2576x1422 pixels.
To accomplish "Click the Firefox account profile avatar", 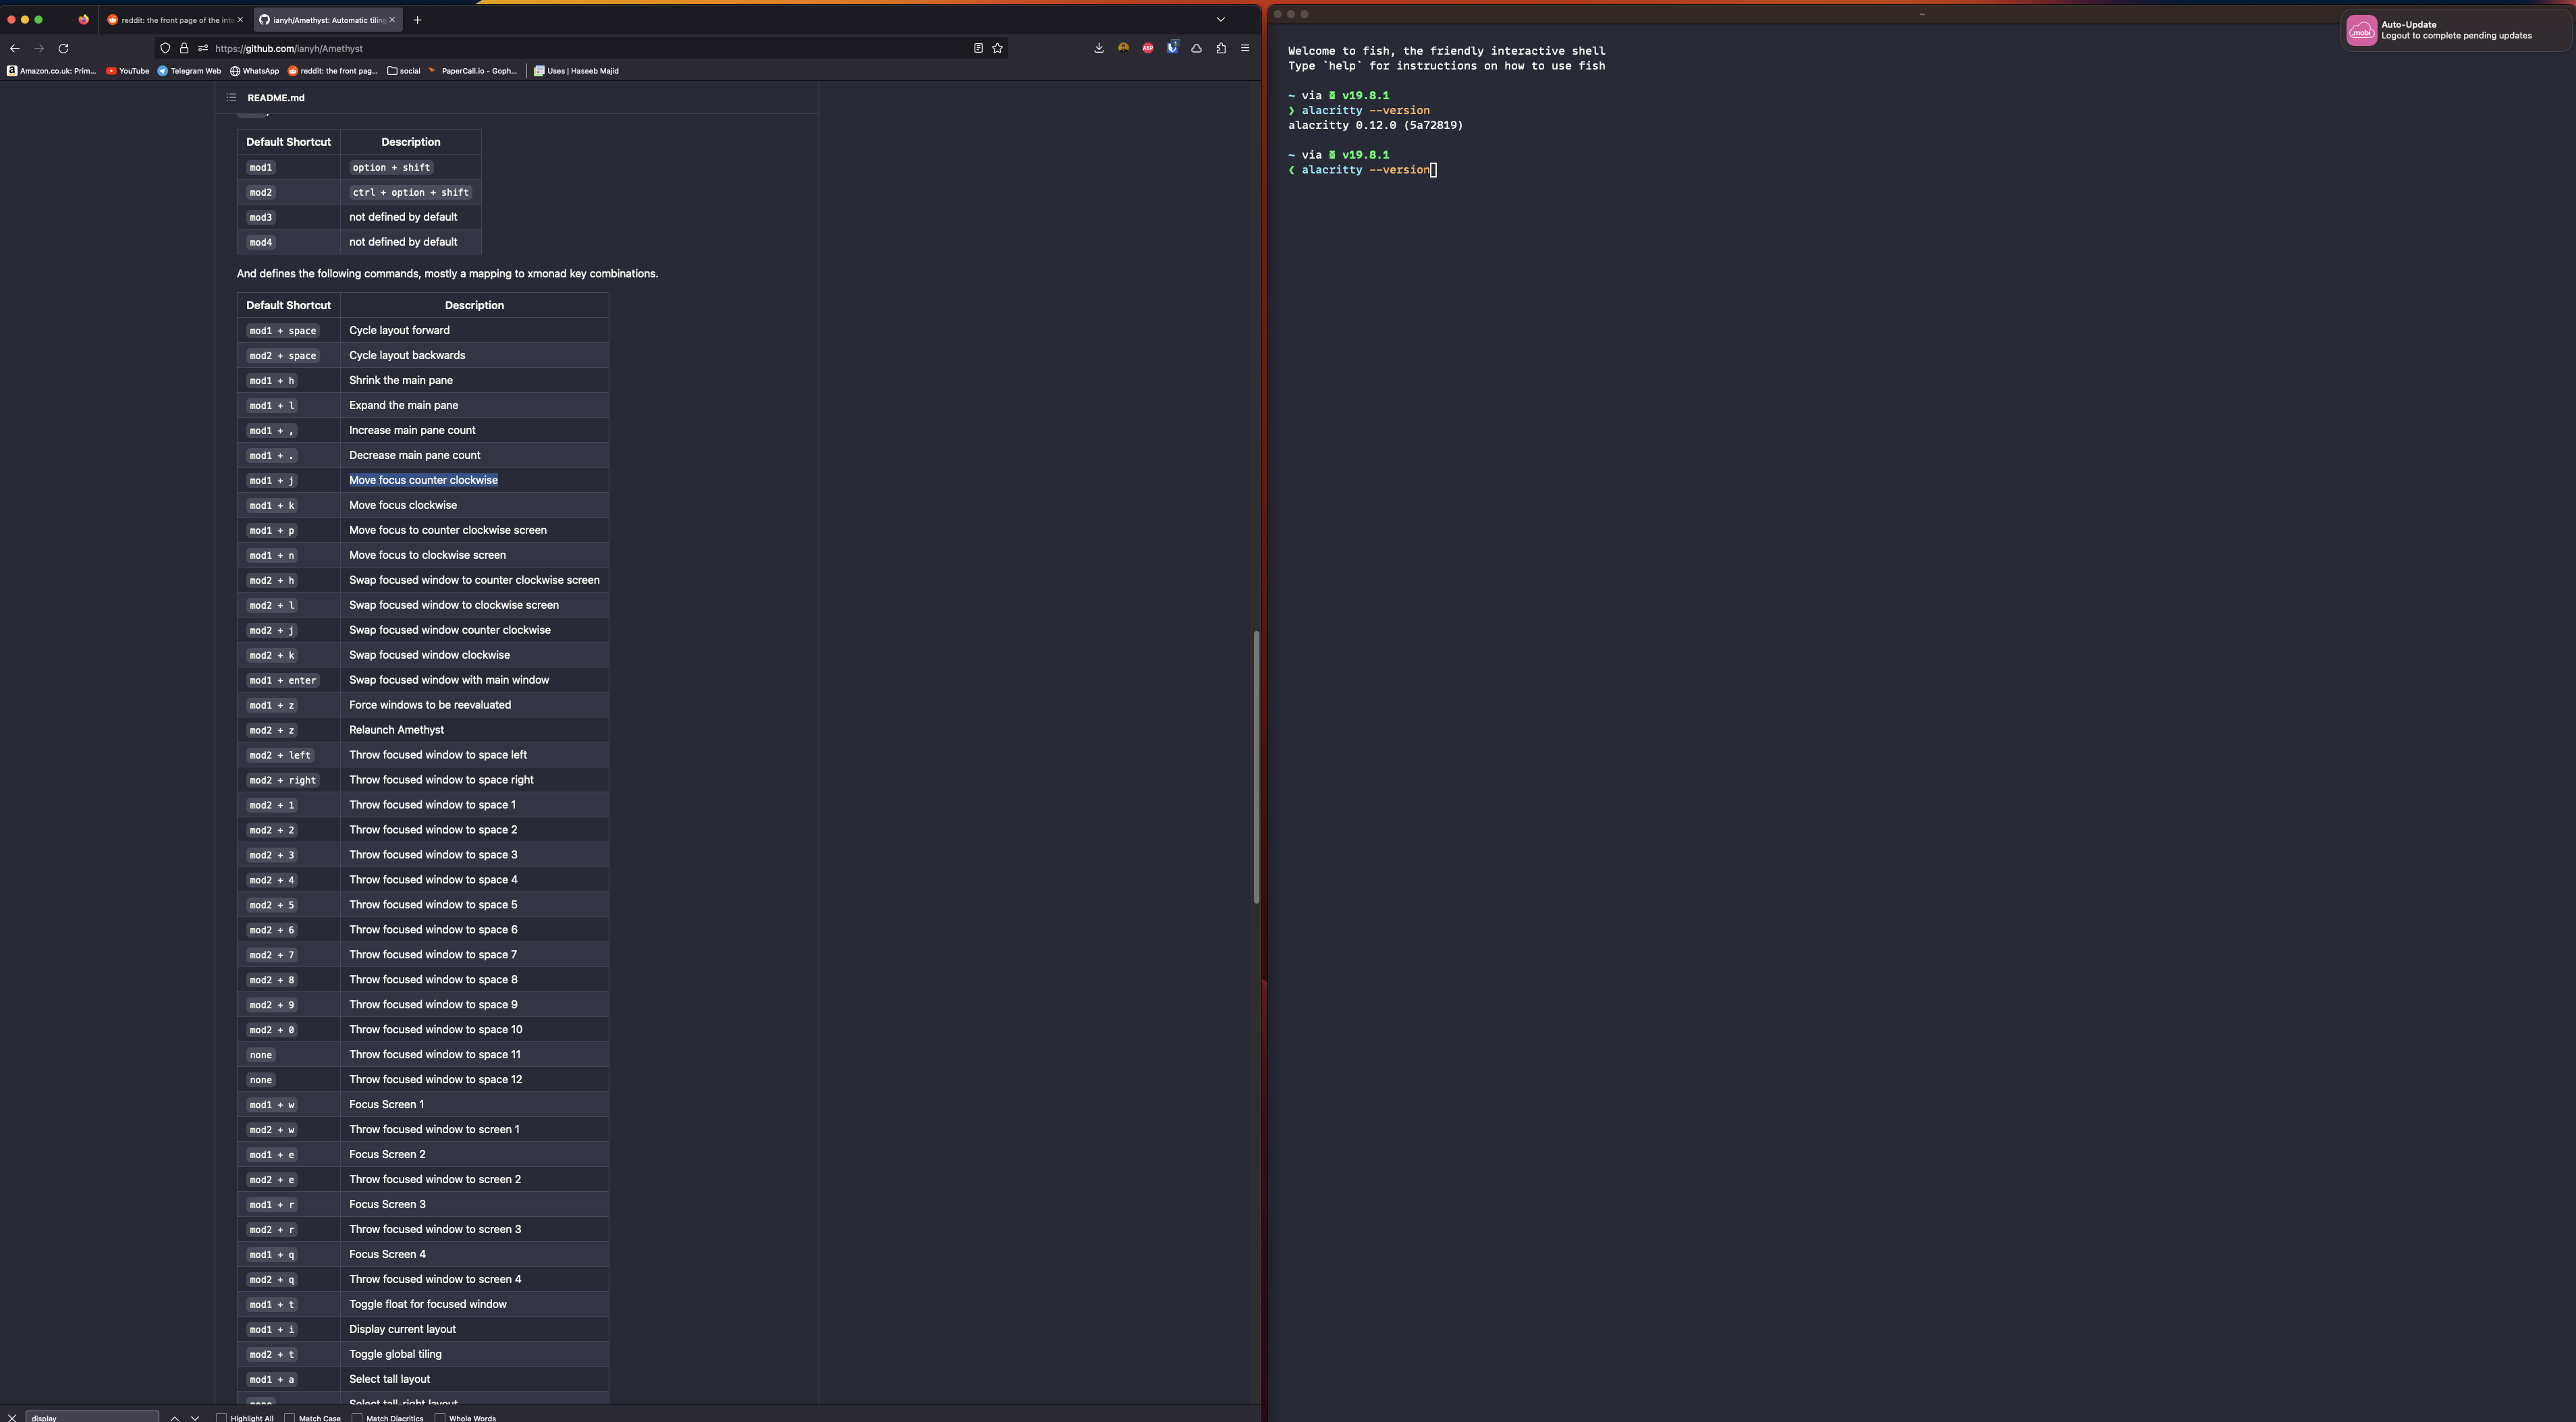I will pos(1124,48).
